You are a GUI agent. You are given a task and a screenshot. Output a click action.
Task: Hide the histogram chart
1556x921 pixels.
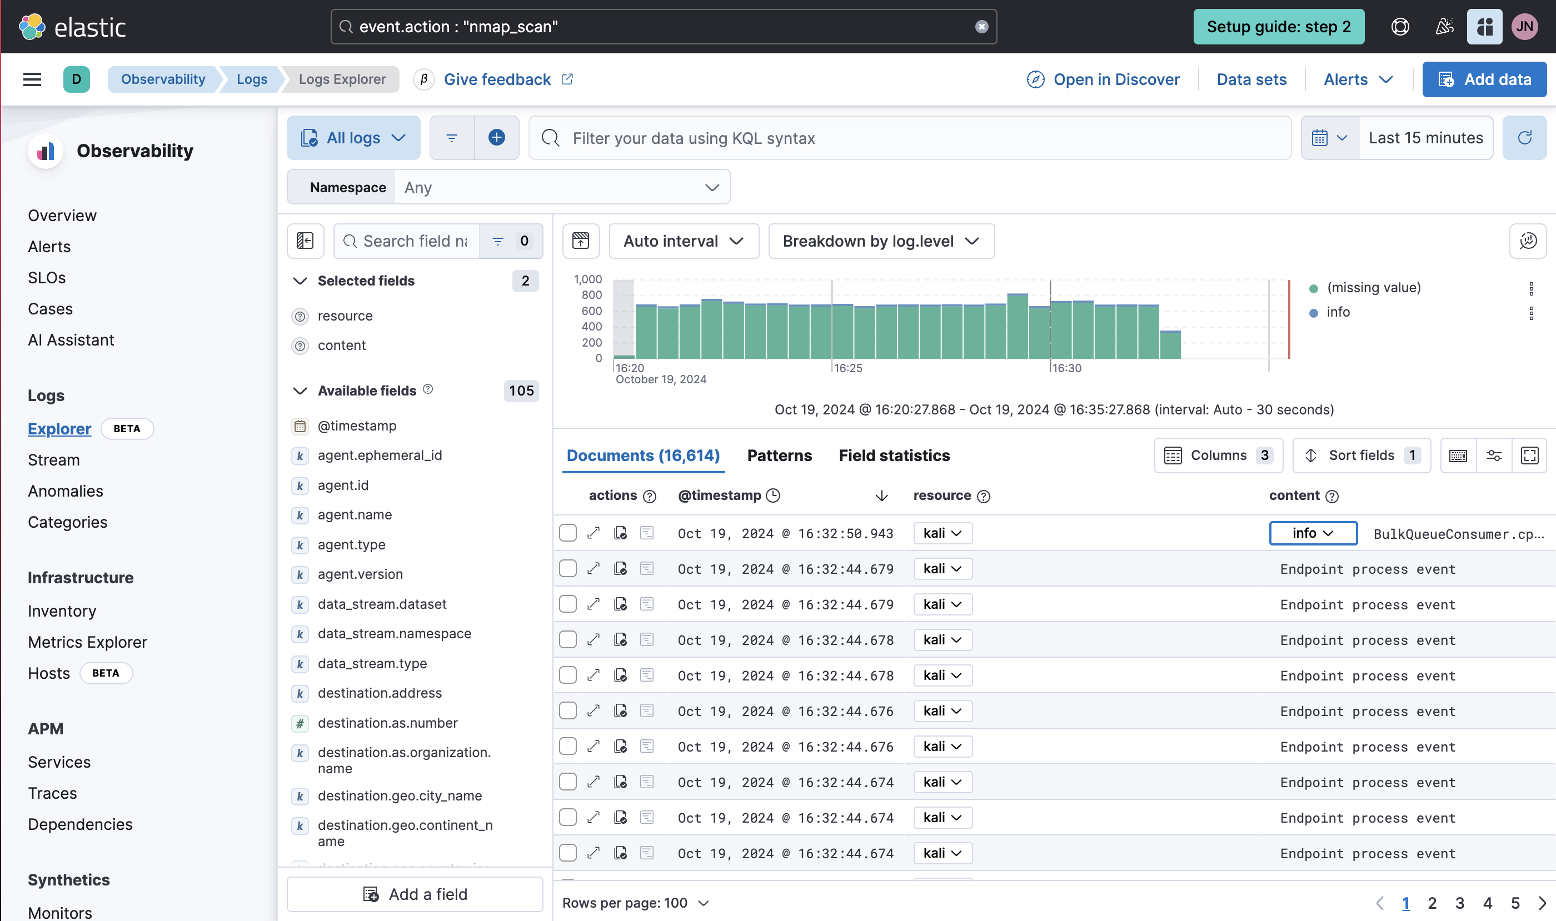[x=581, y=241]
